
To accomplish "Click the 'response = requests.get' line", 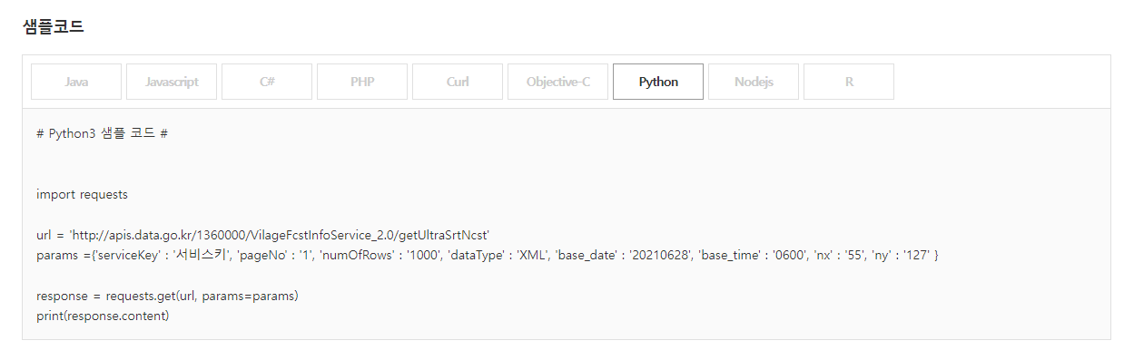I will click(x=168, y=297).
